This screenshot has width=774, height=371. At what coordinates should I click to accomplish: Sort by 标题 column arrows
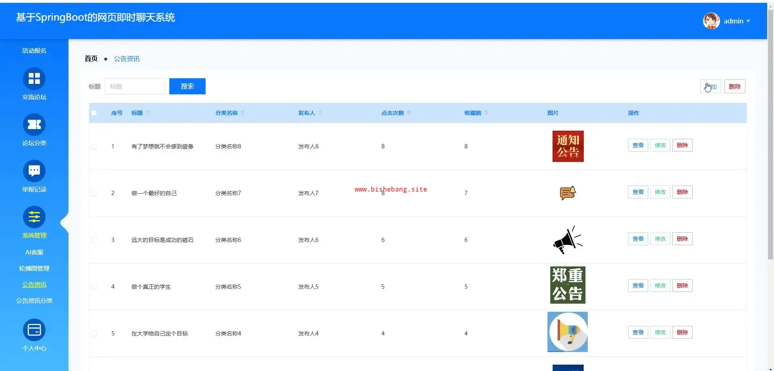click(x=148, y=113)
